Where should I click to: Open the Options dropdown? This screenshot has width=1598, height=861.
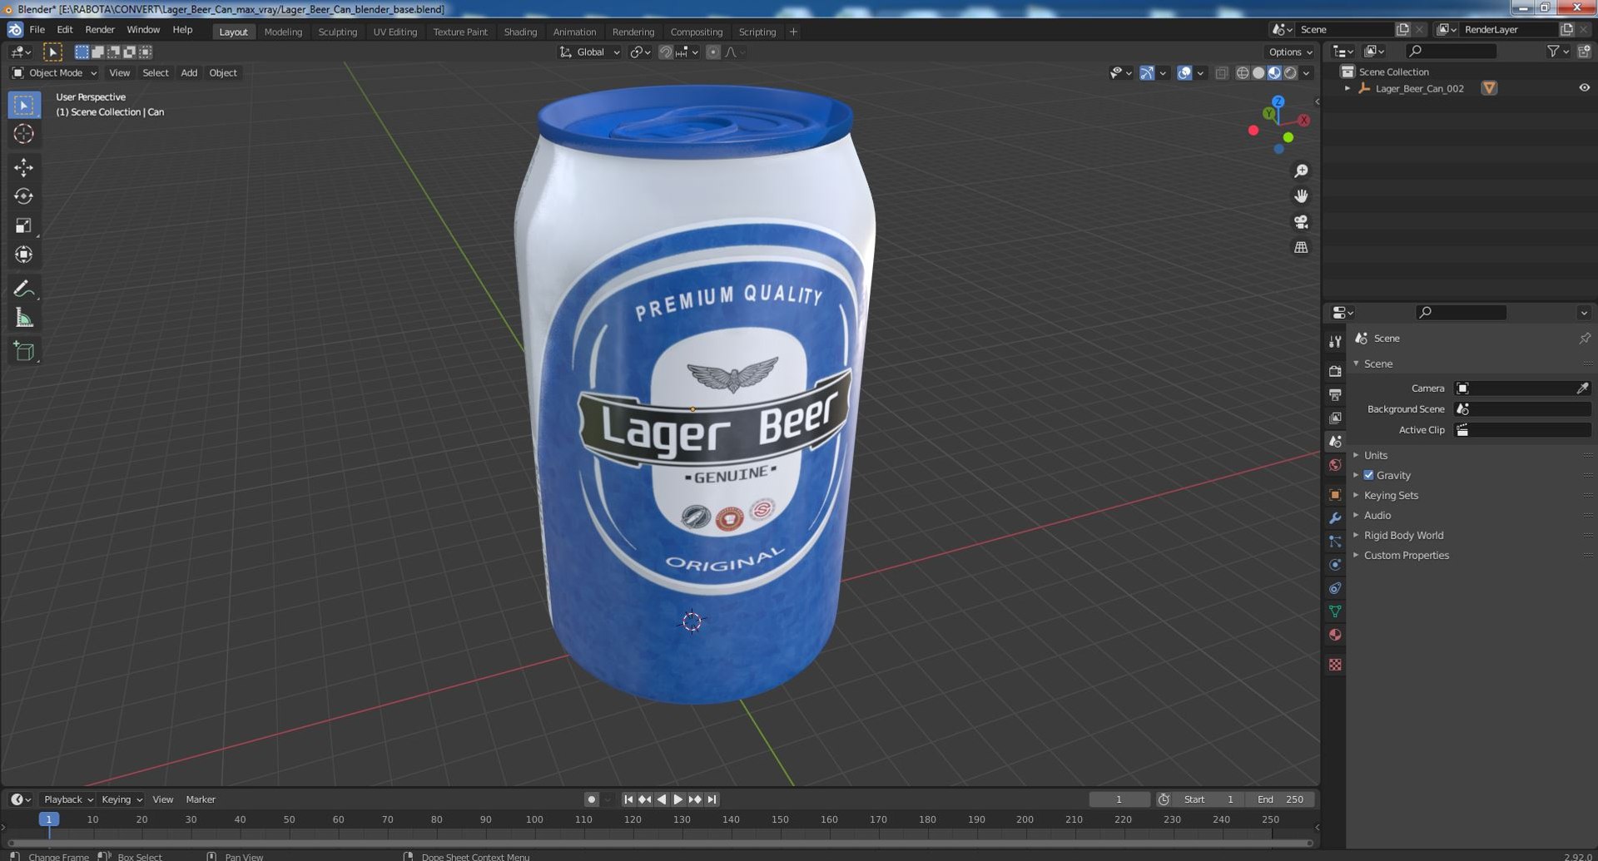click(x=1291, y=52)
